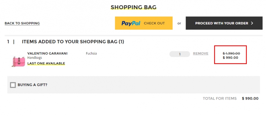Image resolution: width=266 pixels, height=116 pixels.
Task: Click the Last One Available notice
Action: click(x=46, y=63)
